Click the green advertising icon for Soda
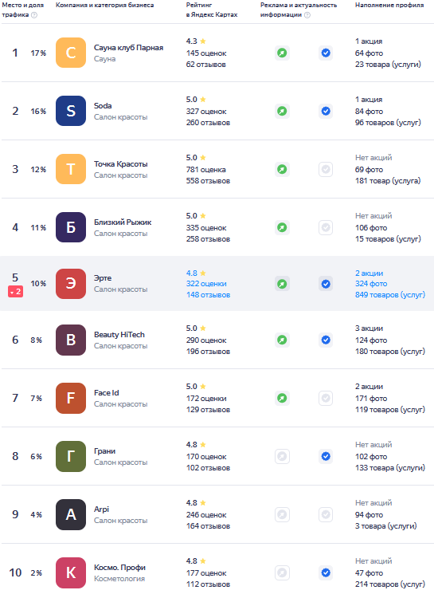 coord(282,111)
